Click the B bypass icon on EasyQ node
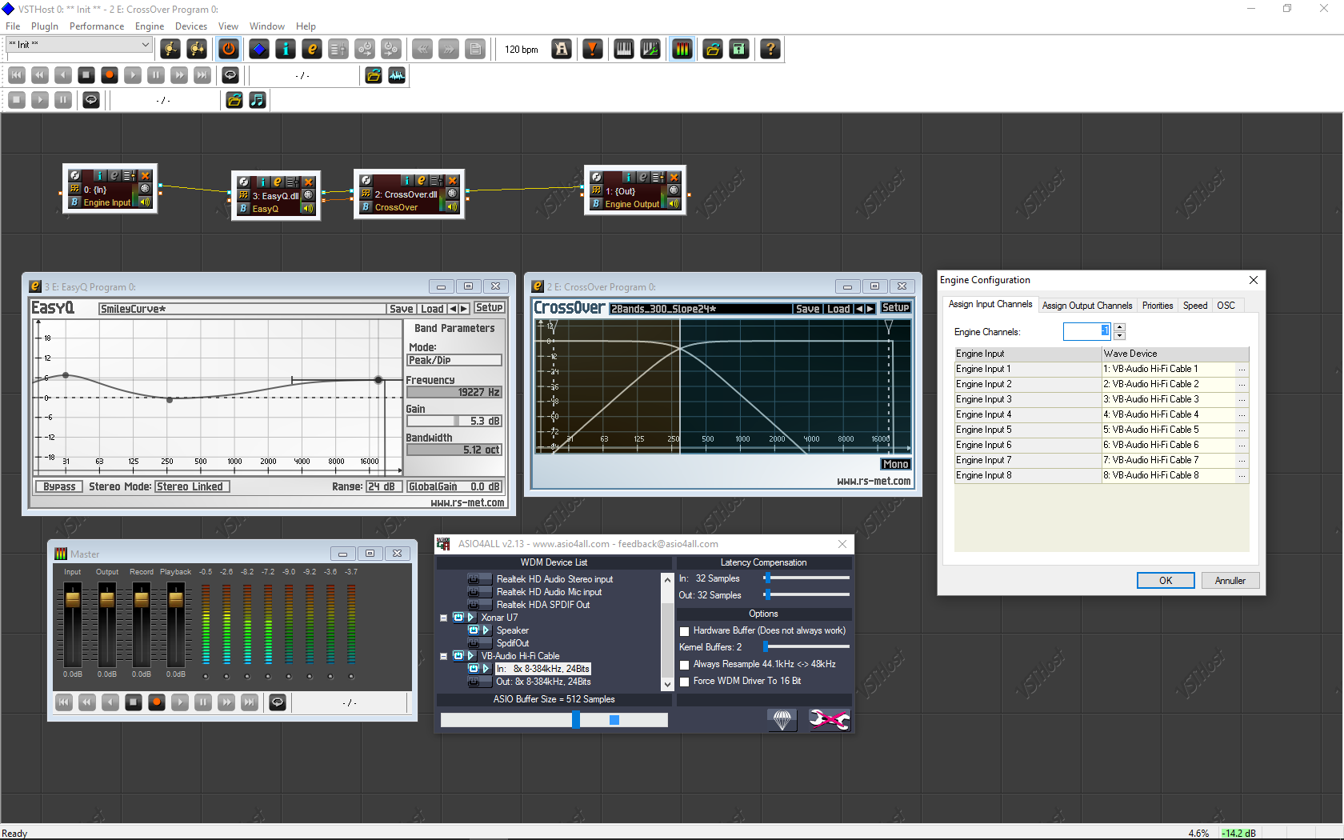This screenshot has width=1344, height=840. point(244,209)
